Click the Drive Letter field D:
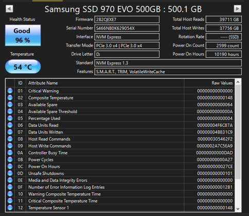This screenshot has height=216, width=249. point(127,54)
